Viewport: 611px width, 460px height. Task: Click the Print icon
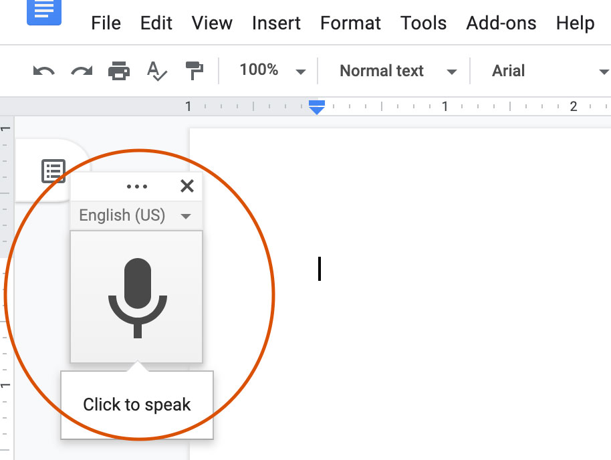coord(119,71)
